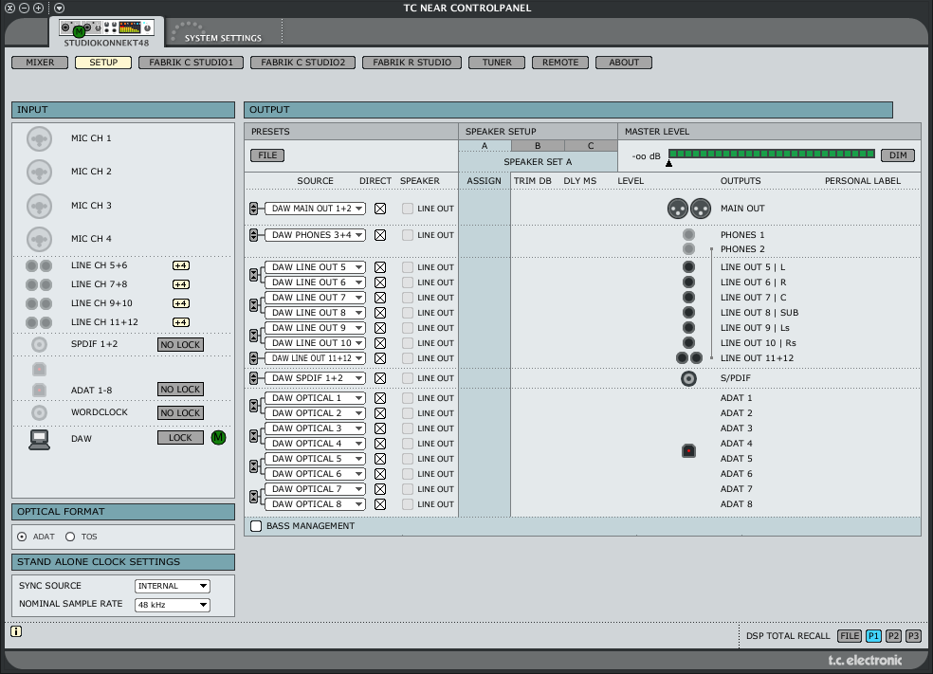Screen dimensions: 933x674
Task: Select DSP Total Recall preset P1
Action: click(x=873, y=636)
